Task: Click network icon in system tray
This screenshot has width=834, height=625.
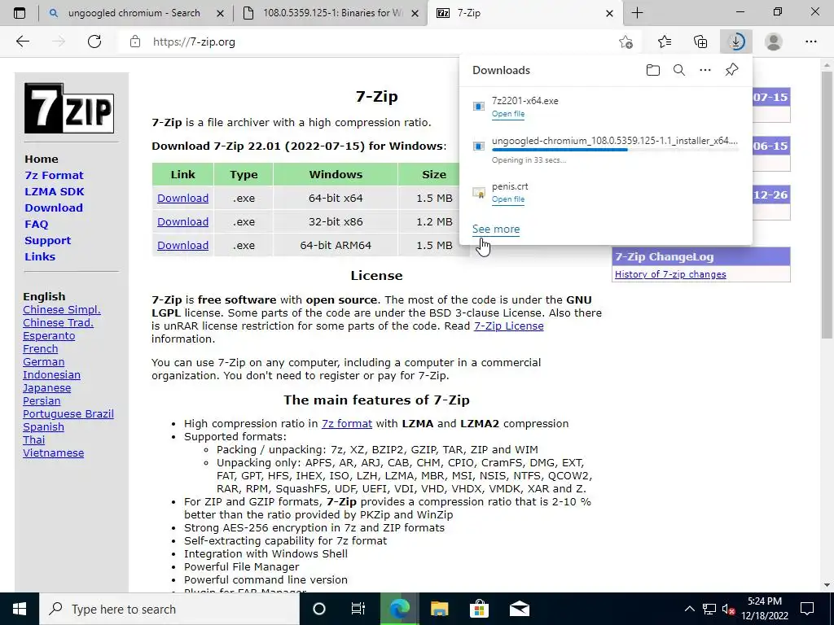Action: click(x=709, y=609)
